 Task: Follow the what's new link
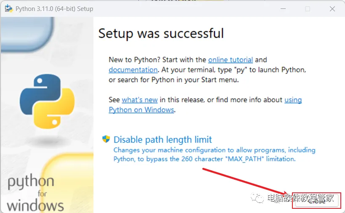coord(140,100)
